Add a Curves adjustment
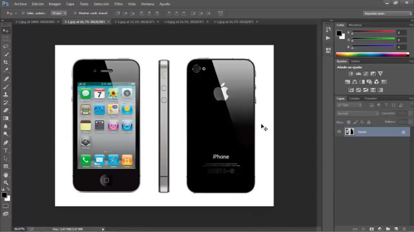 click(x=365, y=74)
